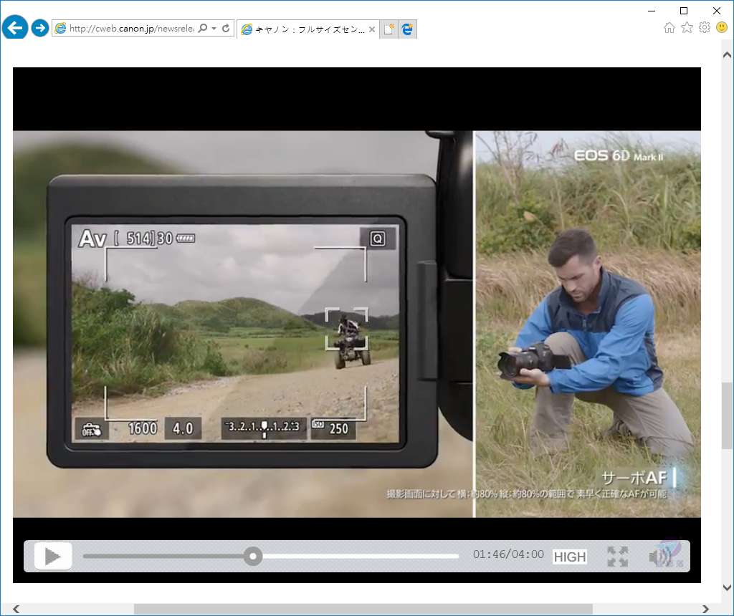Open the Tools gear menu
The width and height of the screenshot is (734, 616).
(705, 28)
